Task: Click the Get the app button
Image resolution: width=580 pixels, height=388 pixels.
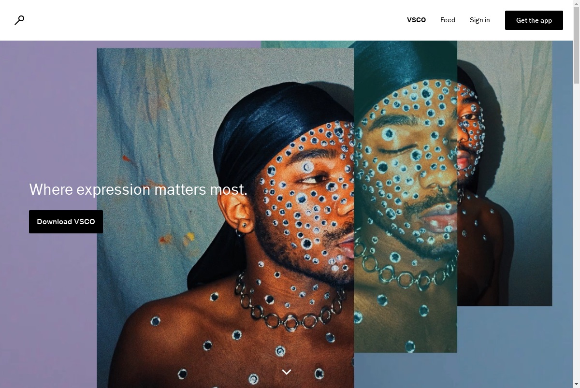Action: point(534,20)
